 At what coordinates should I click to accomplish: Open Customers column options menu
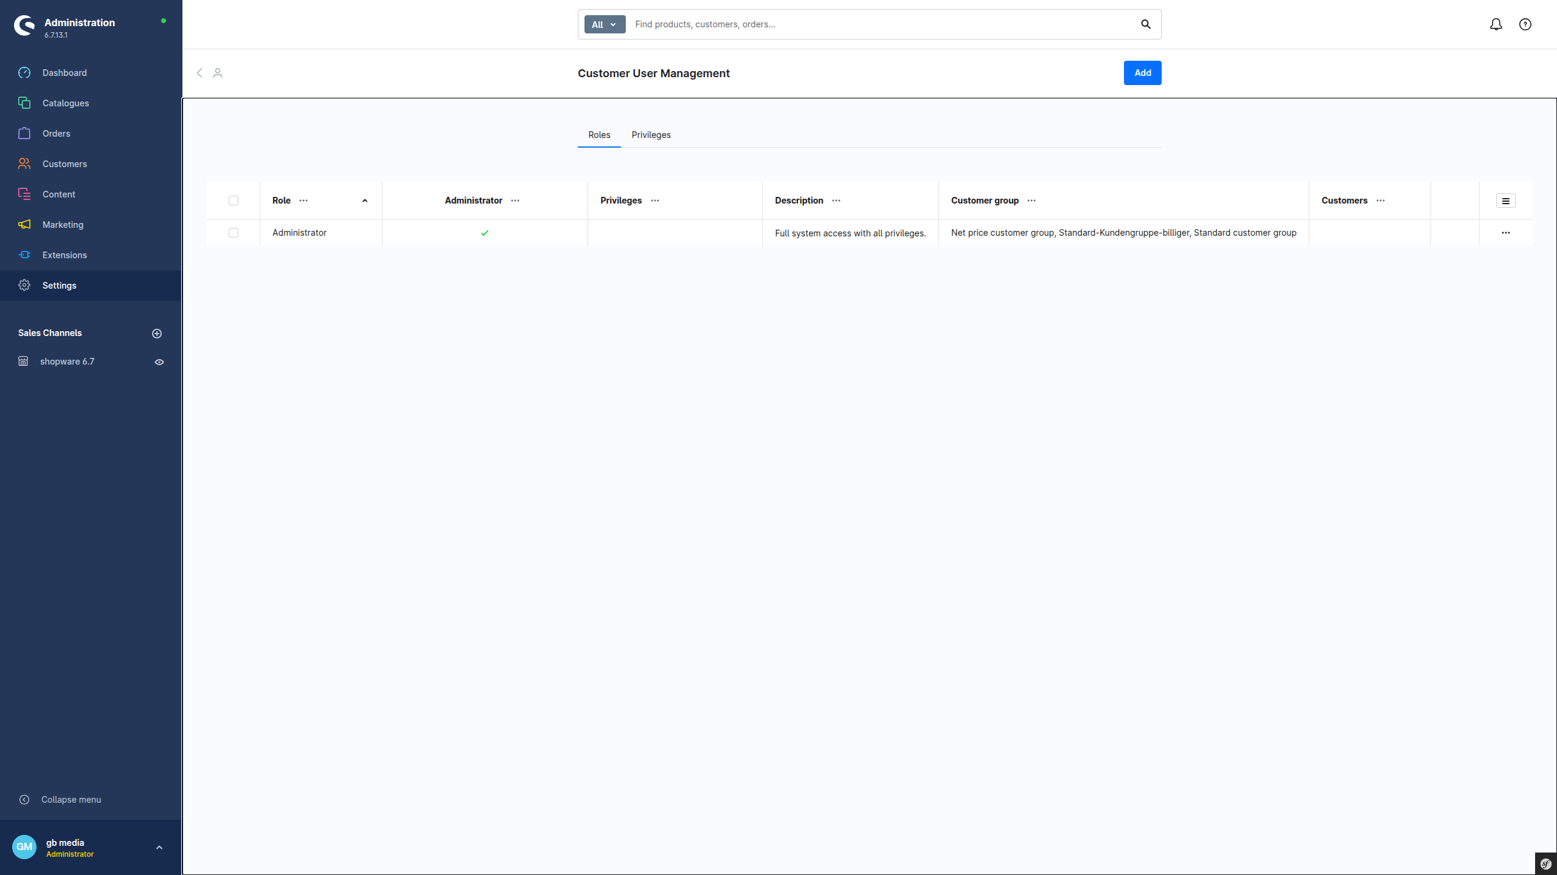point(1381,201)
